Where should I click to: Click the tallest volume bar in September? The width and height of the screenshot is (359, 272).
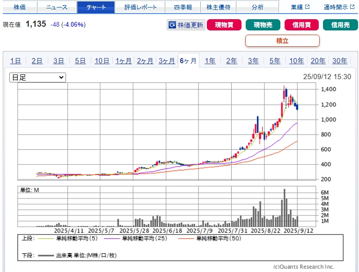coord(285,208)
